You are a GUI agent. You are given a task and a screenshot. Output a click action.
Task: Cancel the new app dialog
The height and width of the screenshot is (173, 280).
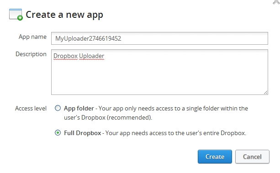click(x=252, y=157)
